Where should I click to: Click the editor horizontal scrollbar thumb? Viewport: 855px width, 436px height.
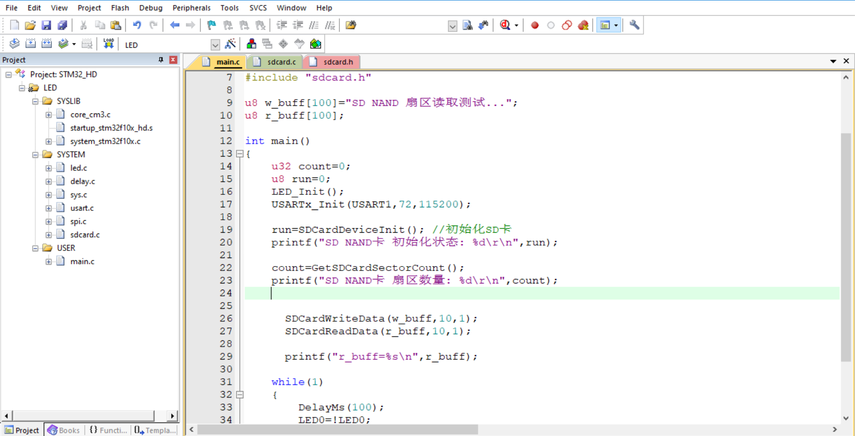[338, 429]
